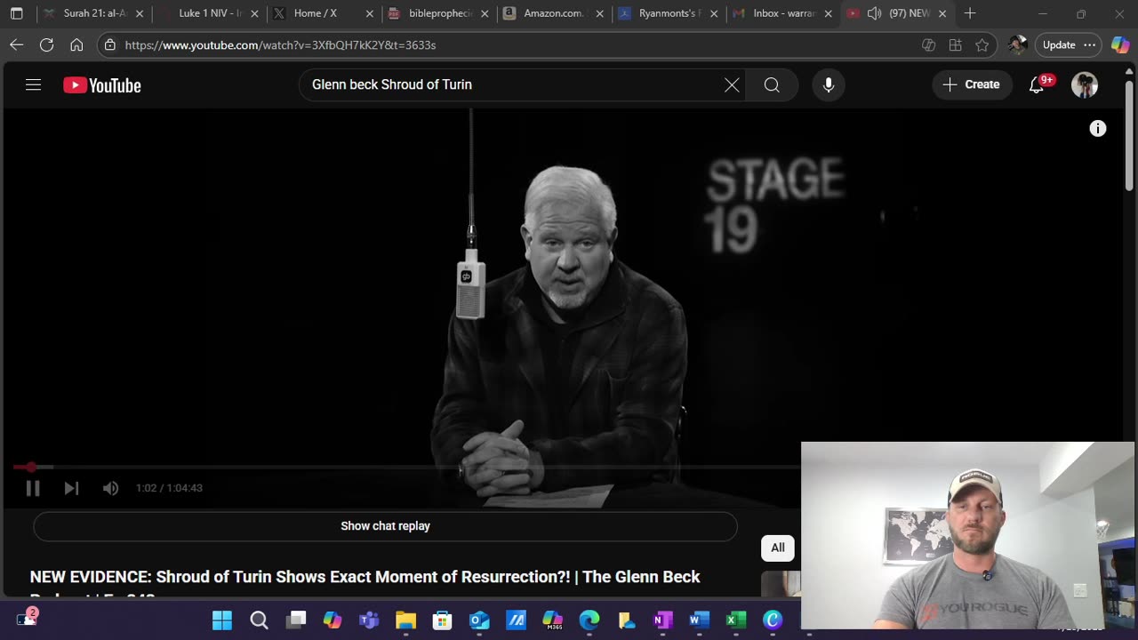The image size is (1138, 640).
Task: Open the Windows Start menu
Action: pyautogui.click(x=222, y=620)
